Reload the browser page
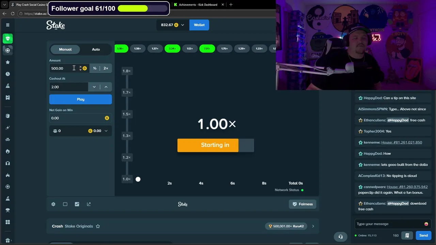Viewport: 436px width, 245px height. pos(13,14)
